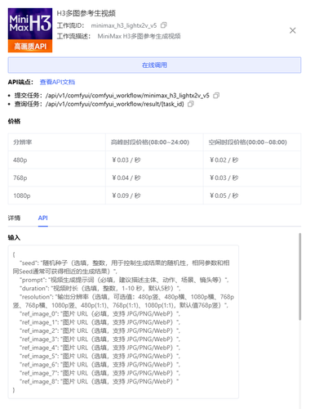This screenshot has width=310, height=409.
Task: Click the 在线调用 button
Action: click(x=154, y=65)
